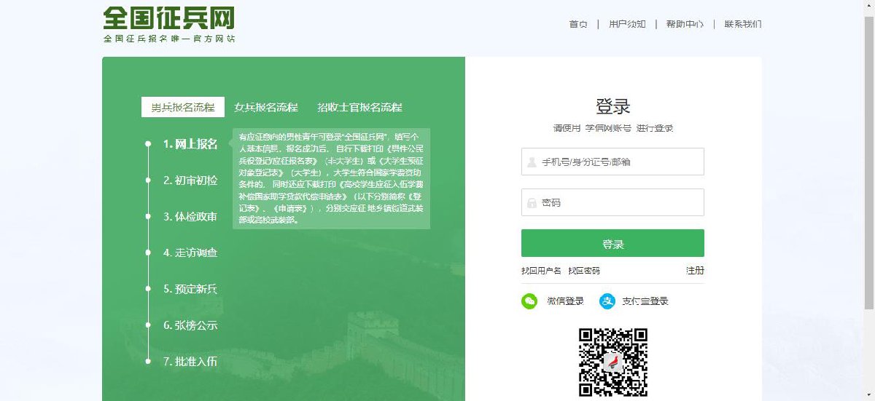The height and width of the screenshot is (401, 875).
Task: Click the 登录 heading text
Action: [x=612, y=106]
